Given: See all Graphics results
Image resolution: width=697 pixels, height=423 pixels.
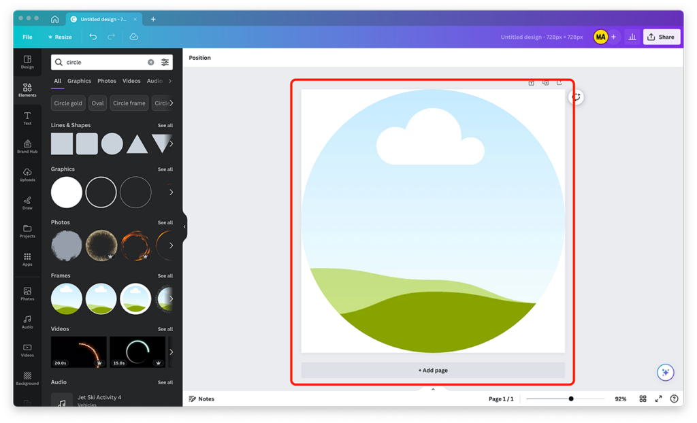Looking at the screenshot, I should [165, 169].
